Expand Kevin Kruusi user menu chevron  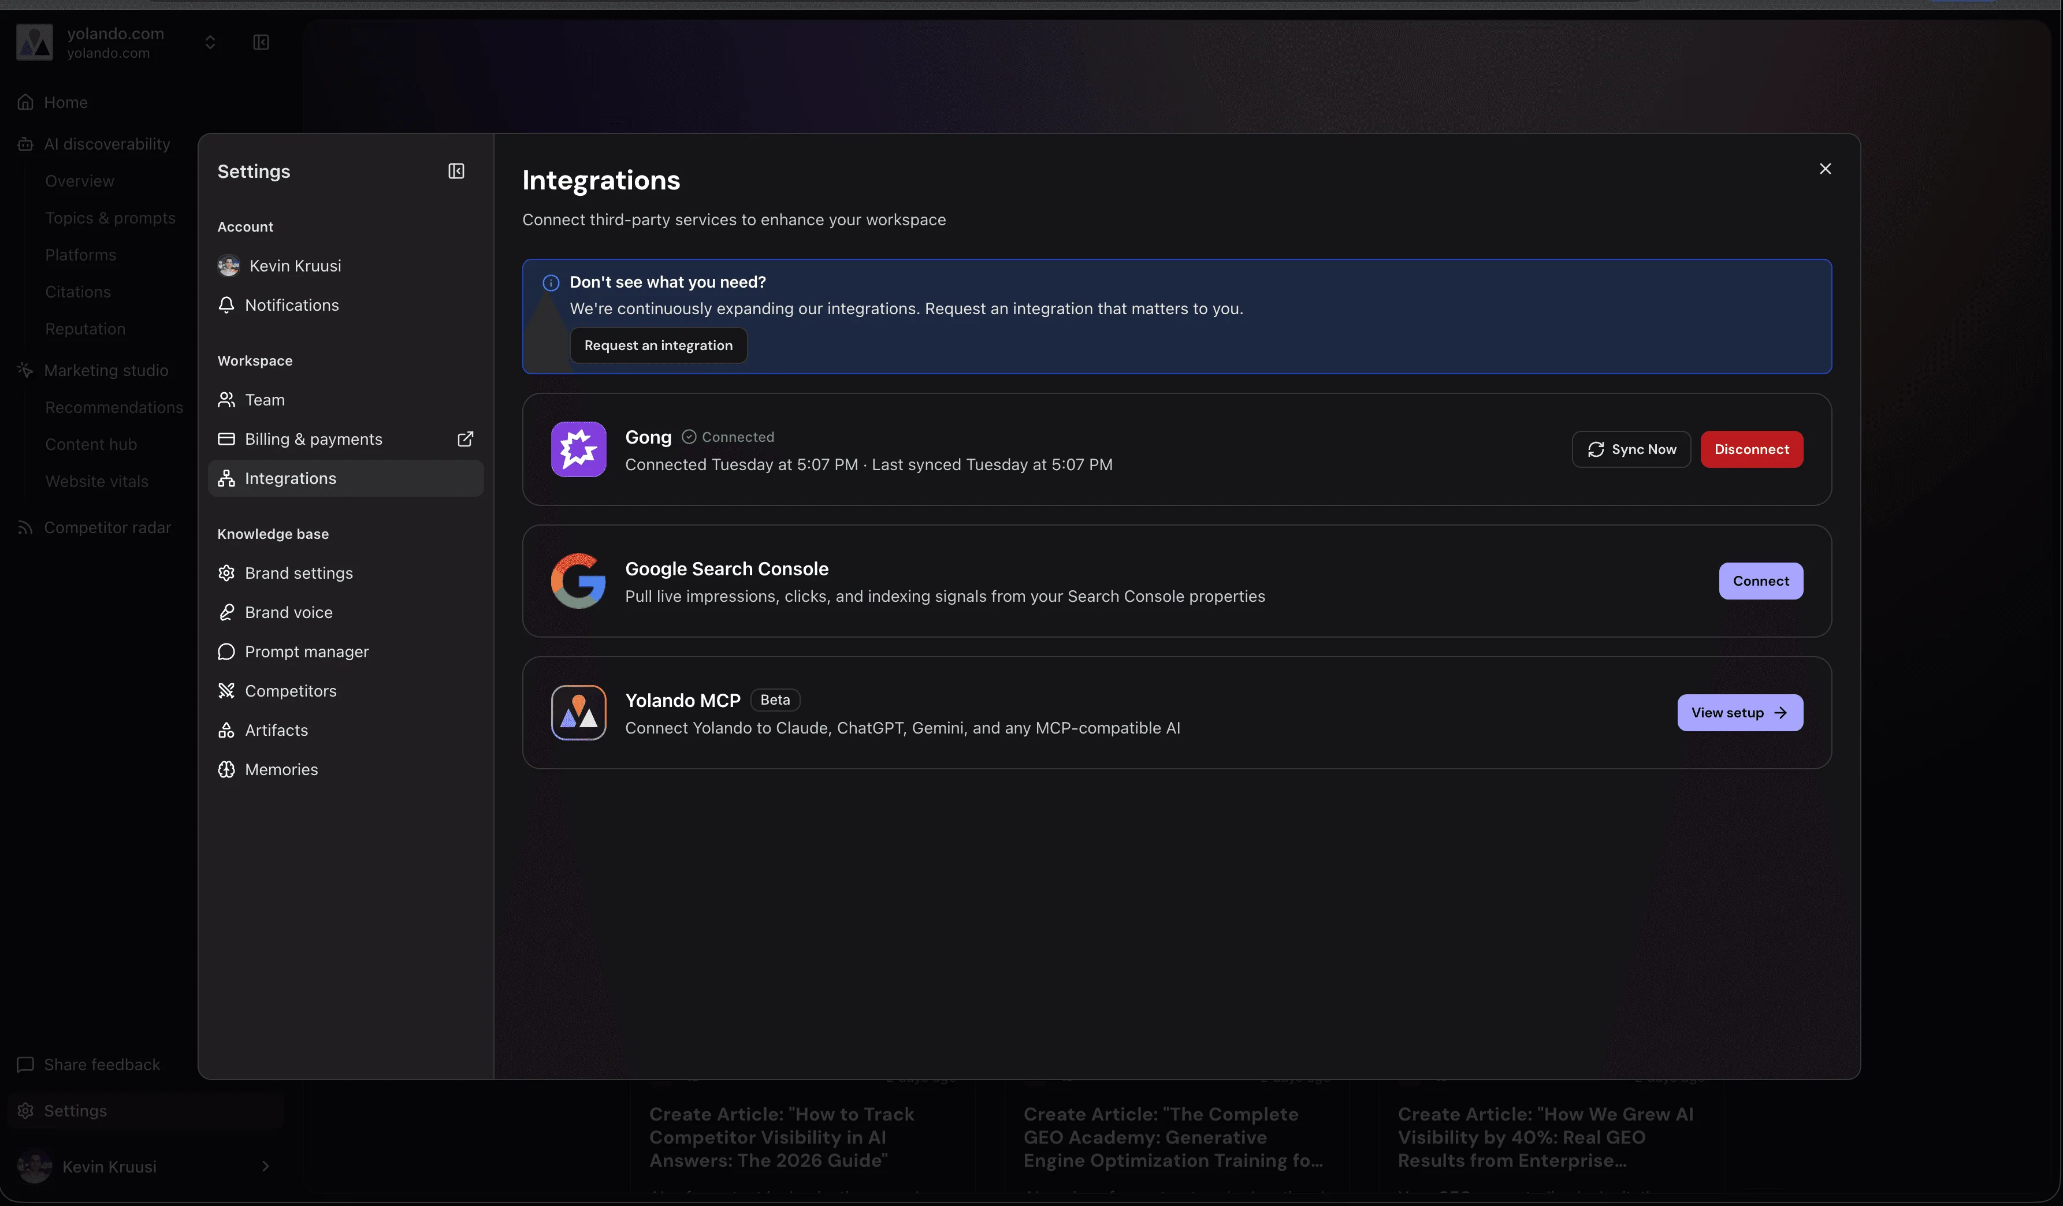pyautogui.click(x=265, y=1167)
